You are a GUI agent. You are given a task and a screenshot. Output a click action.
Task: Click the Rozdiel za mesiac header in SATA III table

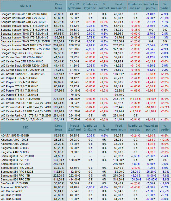[135, 6]
